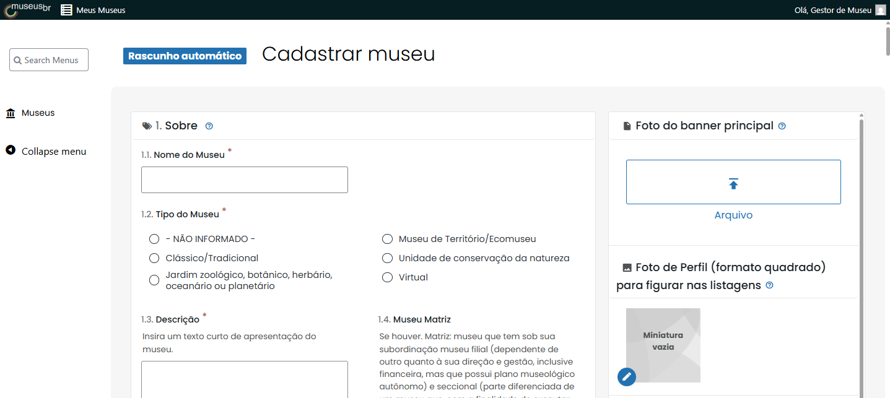Screen dimensions: 890x398
Task: Select the Virtual museum type
Action: click(388, 277)
